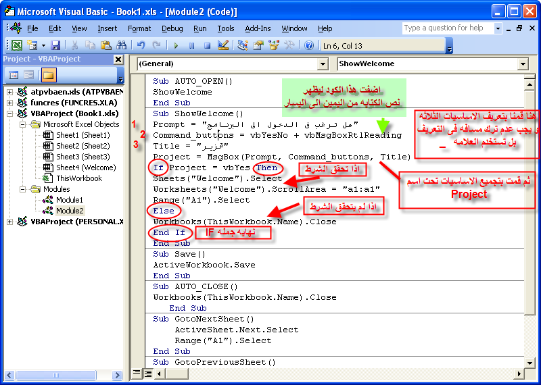Click the Project panel scroll right arrow
This screenshot has height=385, width=541.
point(117,375)
